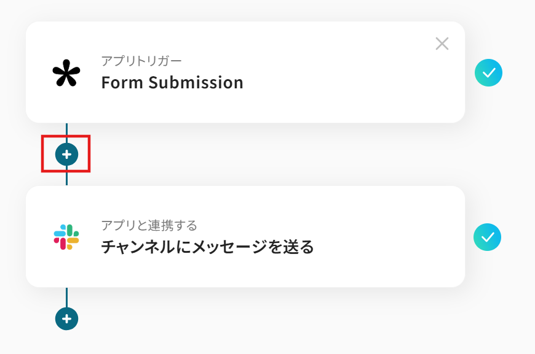Viewport: 535px width, 354px height.
Task: Click the black asterisk app icon
Action: [x=66, y=73]
